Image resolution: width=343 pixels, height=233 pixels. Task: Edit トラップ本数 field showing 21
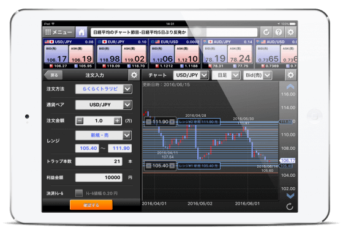coord(99,161)
